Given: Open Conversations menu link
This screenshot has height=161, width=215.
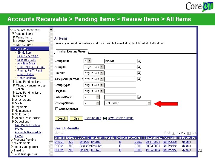Looking at the screenshot, I should 27,78.
